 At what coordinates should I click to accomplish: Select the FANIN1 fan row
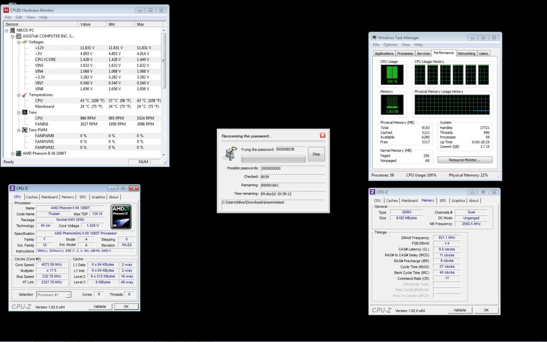[x=82, y=124]
